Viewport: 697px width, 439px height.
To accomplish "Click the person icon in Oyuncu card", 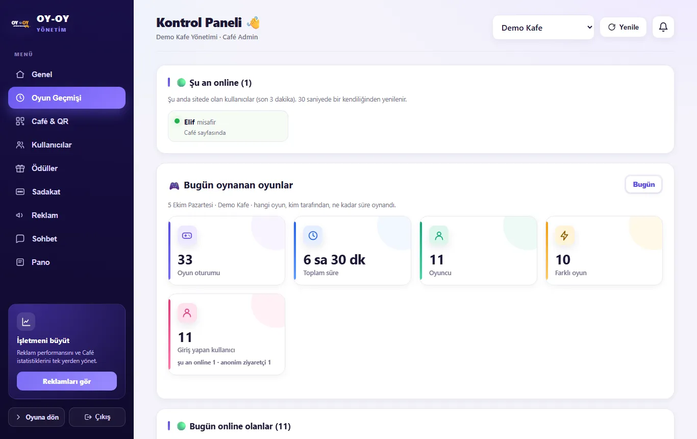I will coord(439,235).
